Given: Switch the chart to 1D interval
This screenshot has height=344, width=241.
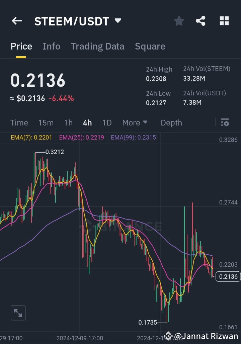Looking at the screenshot, I should click(107, 122).
